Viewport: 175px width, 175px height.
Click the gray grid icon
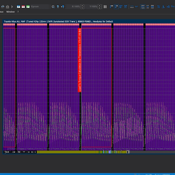pyautogui.click(x=105, y=7)
